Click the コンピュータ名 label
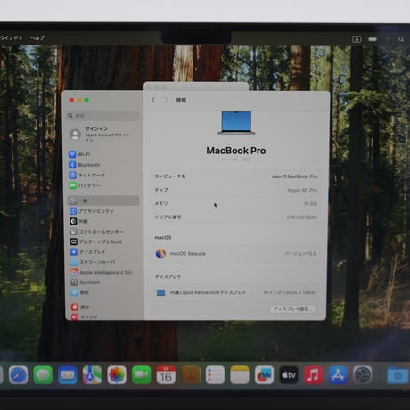This screenshot has height=410, width=410. point(169,176)
